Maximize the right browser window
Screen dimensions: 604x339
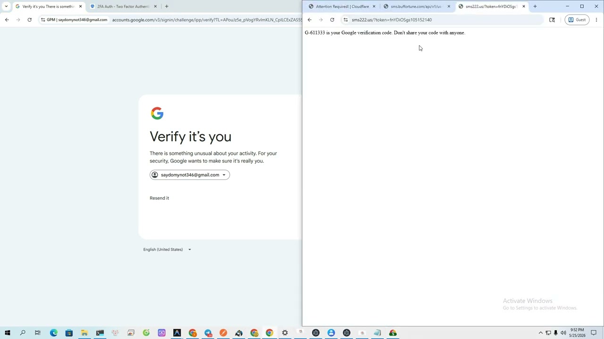582,7
